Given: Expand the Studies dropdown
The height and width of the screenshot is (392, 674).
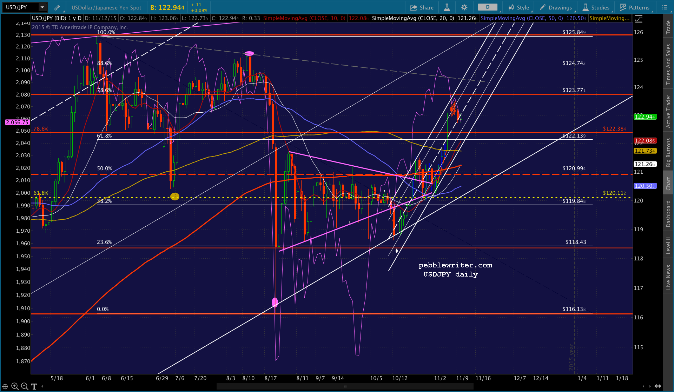Looking at the screenshot, I should (x=596, y=7).
